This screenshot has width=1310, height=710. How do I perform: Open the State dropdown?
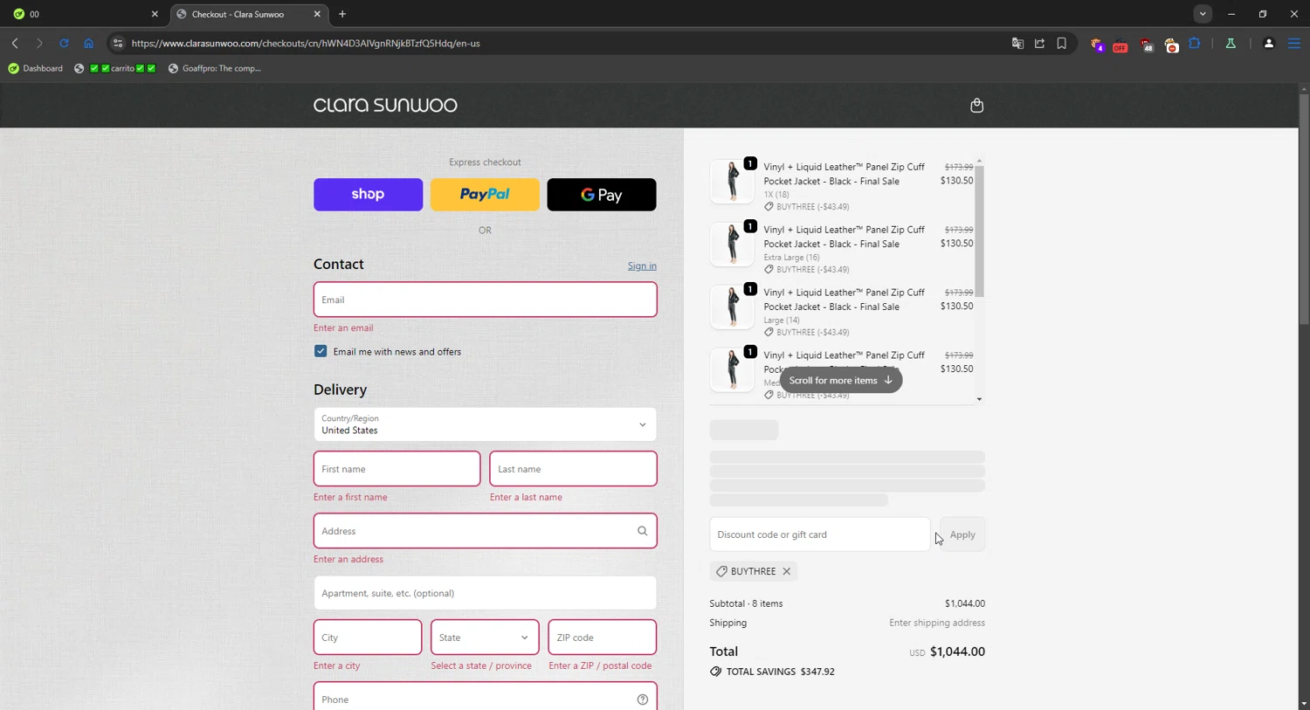pyautogui.click(x=485, y=638)
